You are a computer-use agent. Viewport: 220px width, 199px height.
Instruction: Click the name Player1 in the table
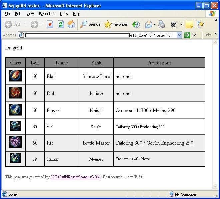pos(54,111)
